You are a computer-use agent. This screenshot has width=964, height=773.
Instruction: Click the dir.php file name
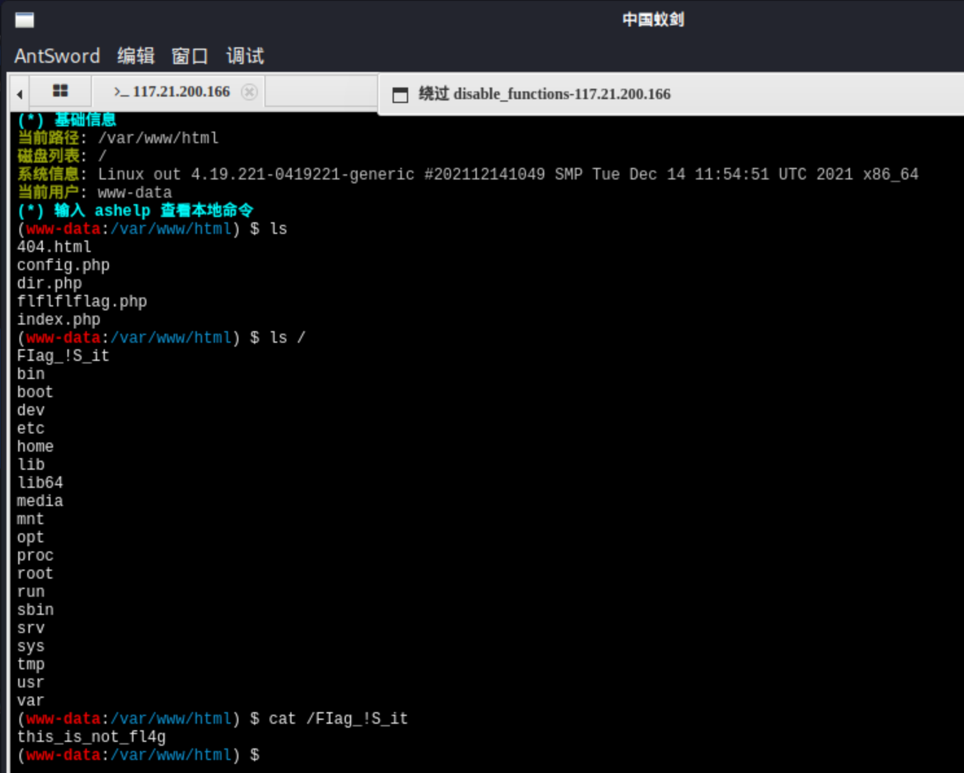pos(50,283)
